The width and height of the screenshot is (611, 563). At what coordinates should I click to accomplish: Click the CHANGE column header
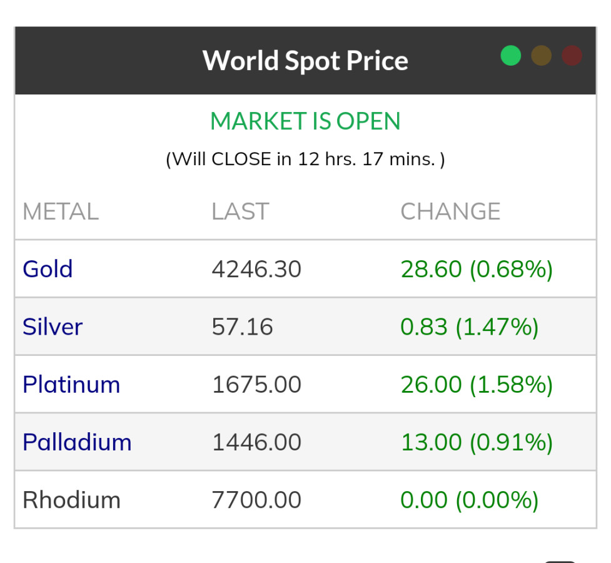point(450,211)
